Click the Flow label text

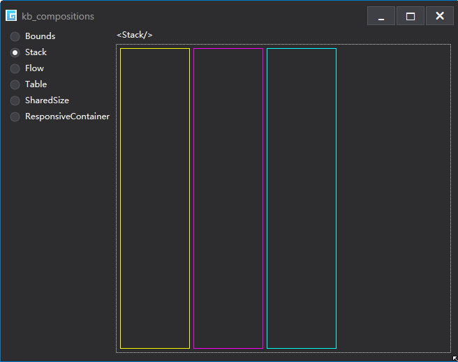[34, 68]
